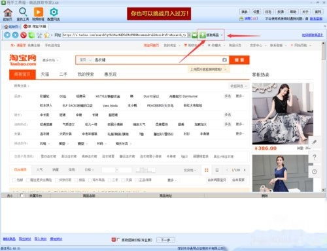Open the floral dress product thumbnail priced ¥386.00
Image resolution: width=327 pixels, height=251 pixels.
tap(283, 114)
